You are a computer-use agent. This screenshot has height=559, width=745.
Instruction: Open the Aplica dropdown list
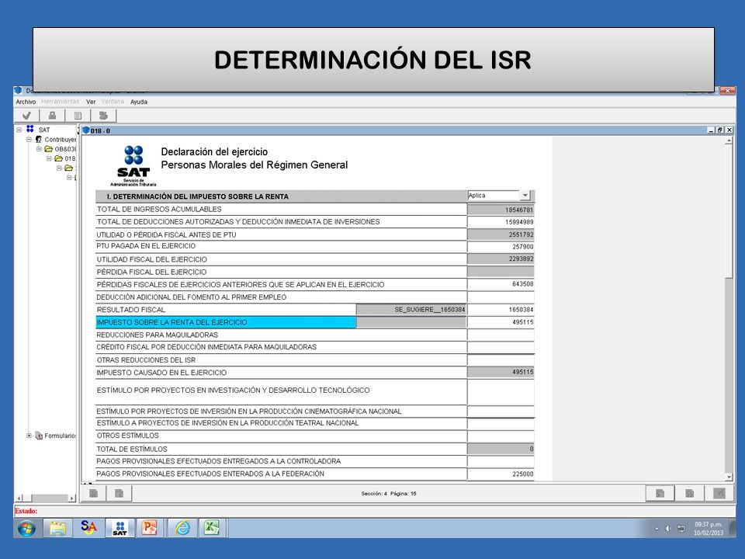525,196
